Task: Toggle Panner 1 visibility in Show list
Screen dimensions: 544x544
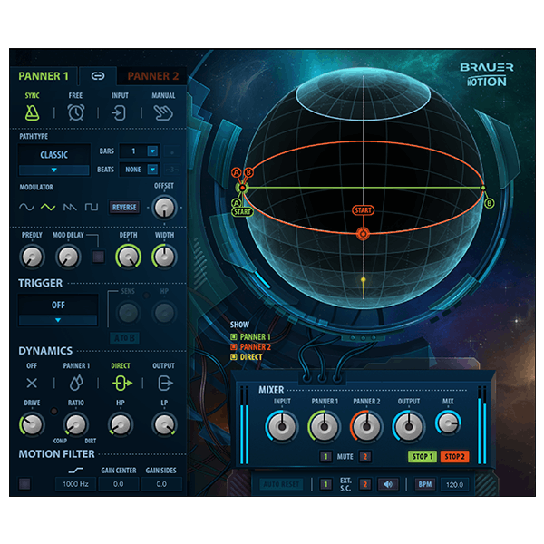Action: click(233, 337)
